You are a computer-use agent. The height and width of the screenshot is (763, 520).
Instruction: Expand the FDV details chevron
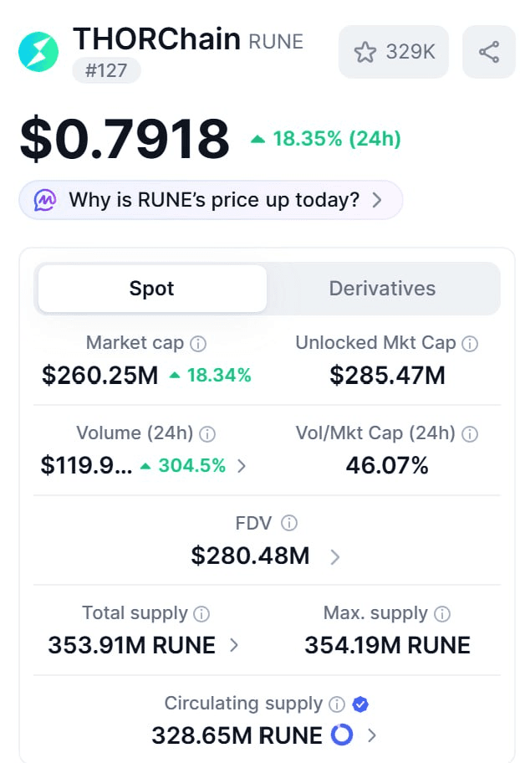click(x=334, y=556)
